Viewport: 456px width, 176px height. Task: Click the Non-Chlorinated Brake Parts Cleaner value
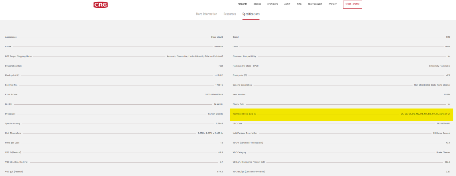pos(432,85)
